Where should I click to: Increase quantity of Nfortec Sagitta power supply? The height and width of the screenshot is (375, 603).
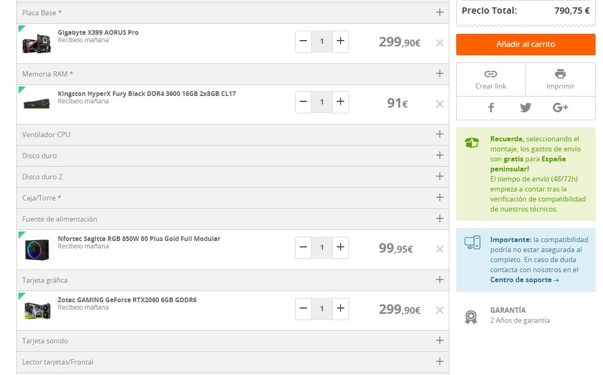click(341, 247)
